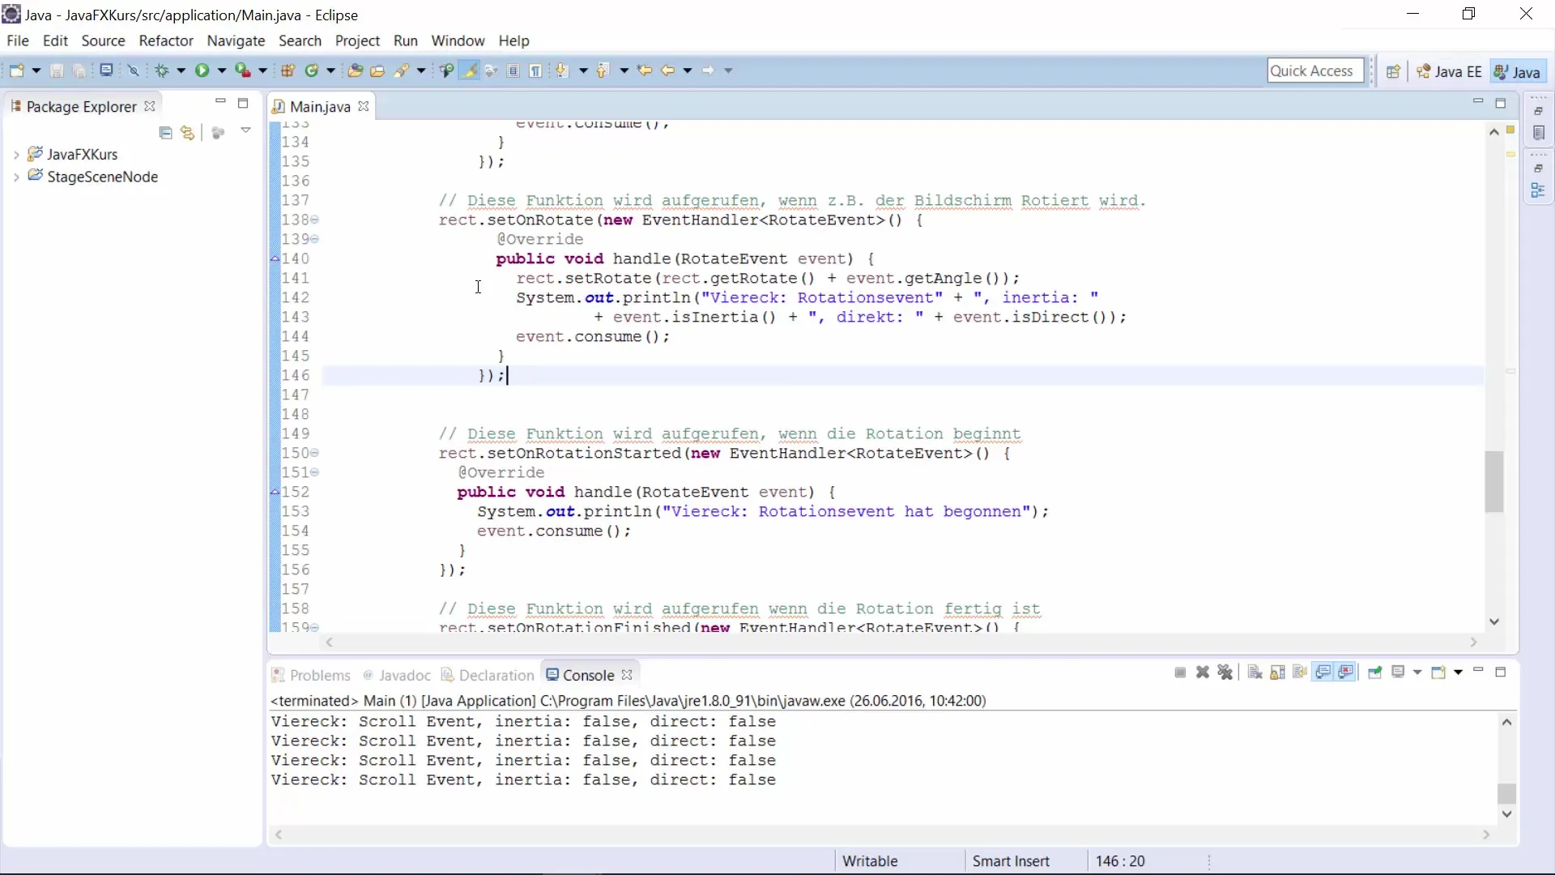This screenshot has width=1555, height=875.
Task: Switch to the Declaration tab
Action: (x=488, y=675)
